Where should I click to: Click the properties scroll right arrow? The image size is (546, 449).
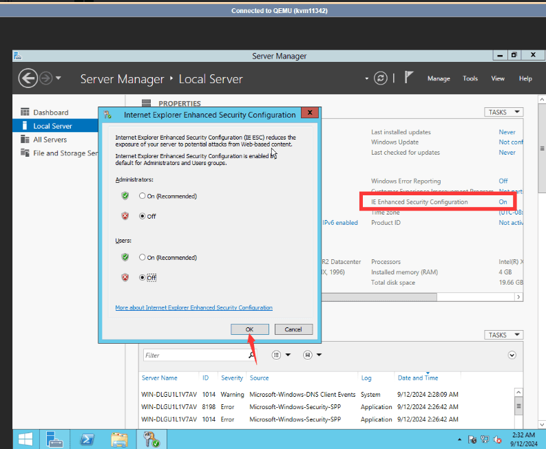(x=518, y=296)
